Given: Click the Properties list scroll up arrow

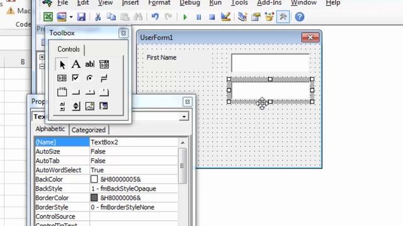Looking at the screenshot, I should coord(183,143).
